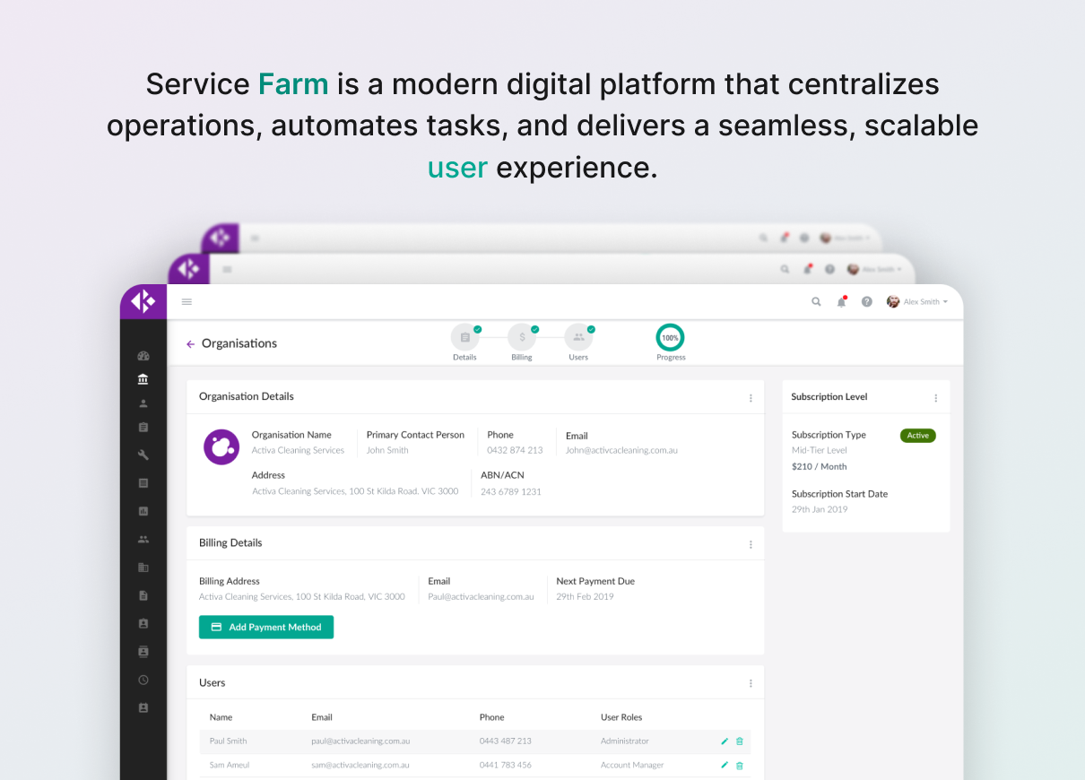Open notifications bell in the front window
The width and height of the screenshot is (1085, 780).
841,302
